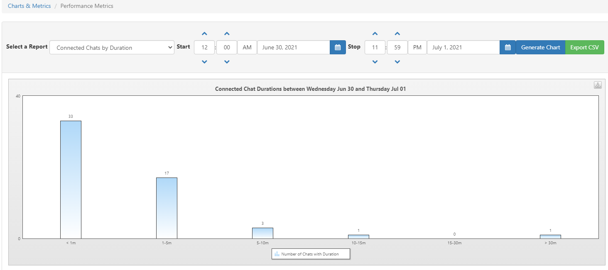
Task: Click the '10-15m' bar in the chart
Action: click(x=358, y=236)
